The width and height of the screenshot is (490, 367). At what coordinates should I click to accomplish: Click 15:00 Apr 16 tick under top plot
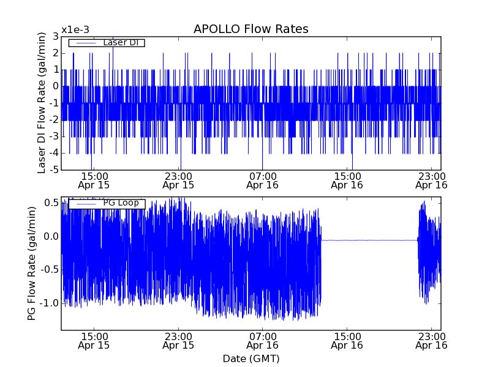[347, 180]
